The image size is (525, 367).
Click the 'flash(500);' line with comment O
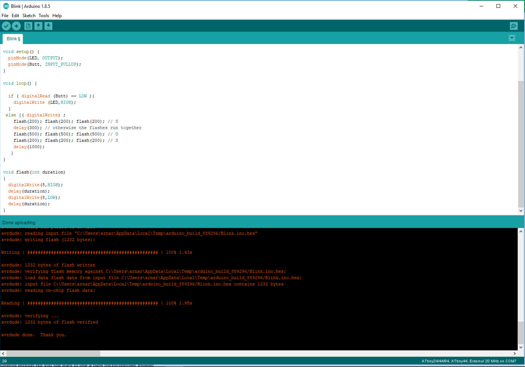pyautogui.click(x=66, y=134)
